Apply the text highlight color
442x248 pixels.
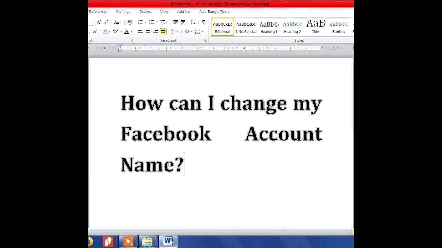point(115,32)
